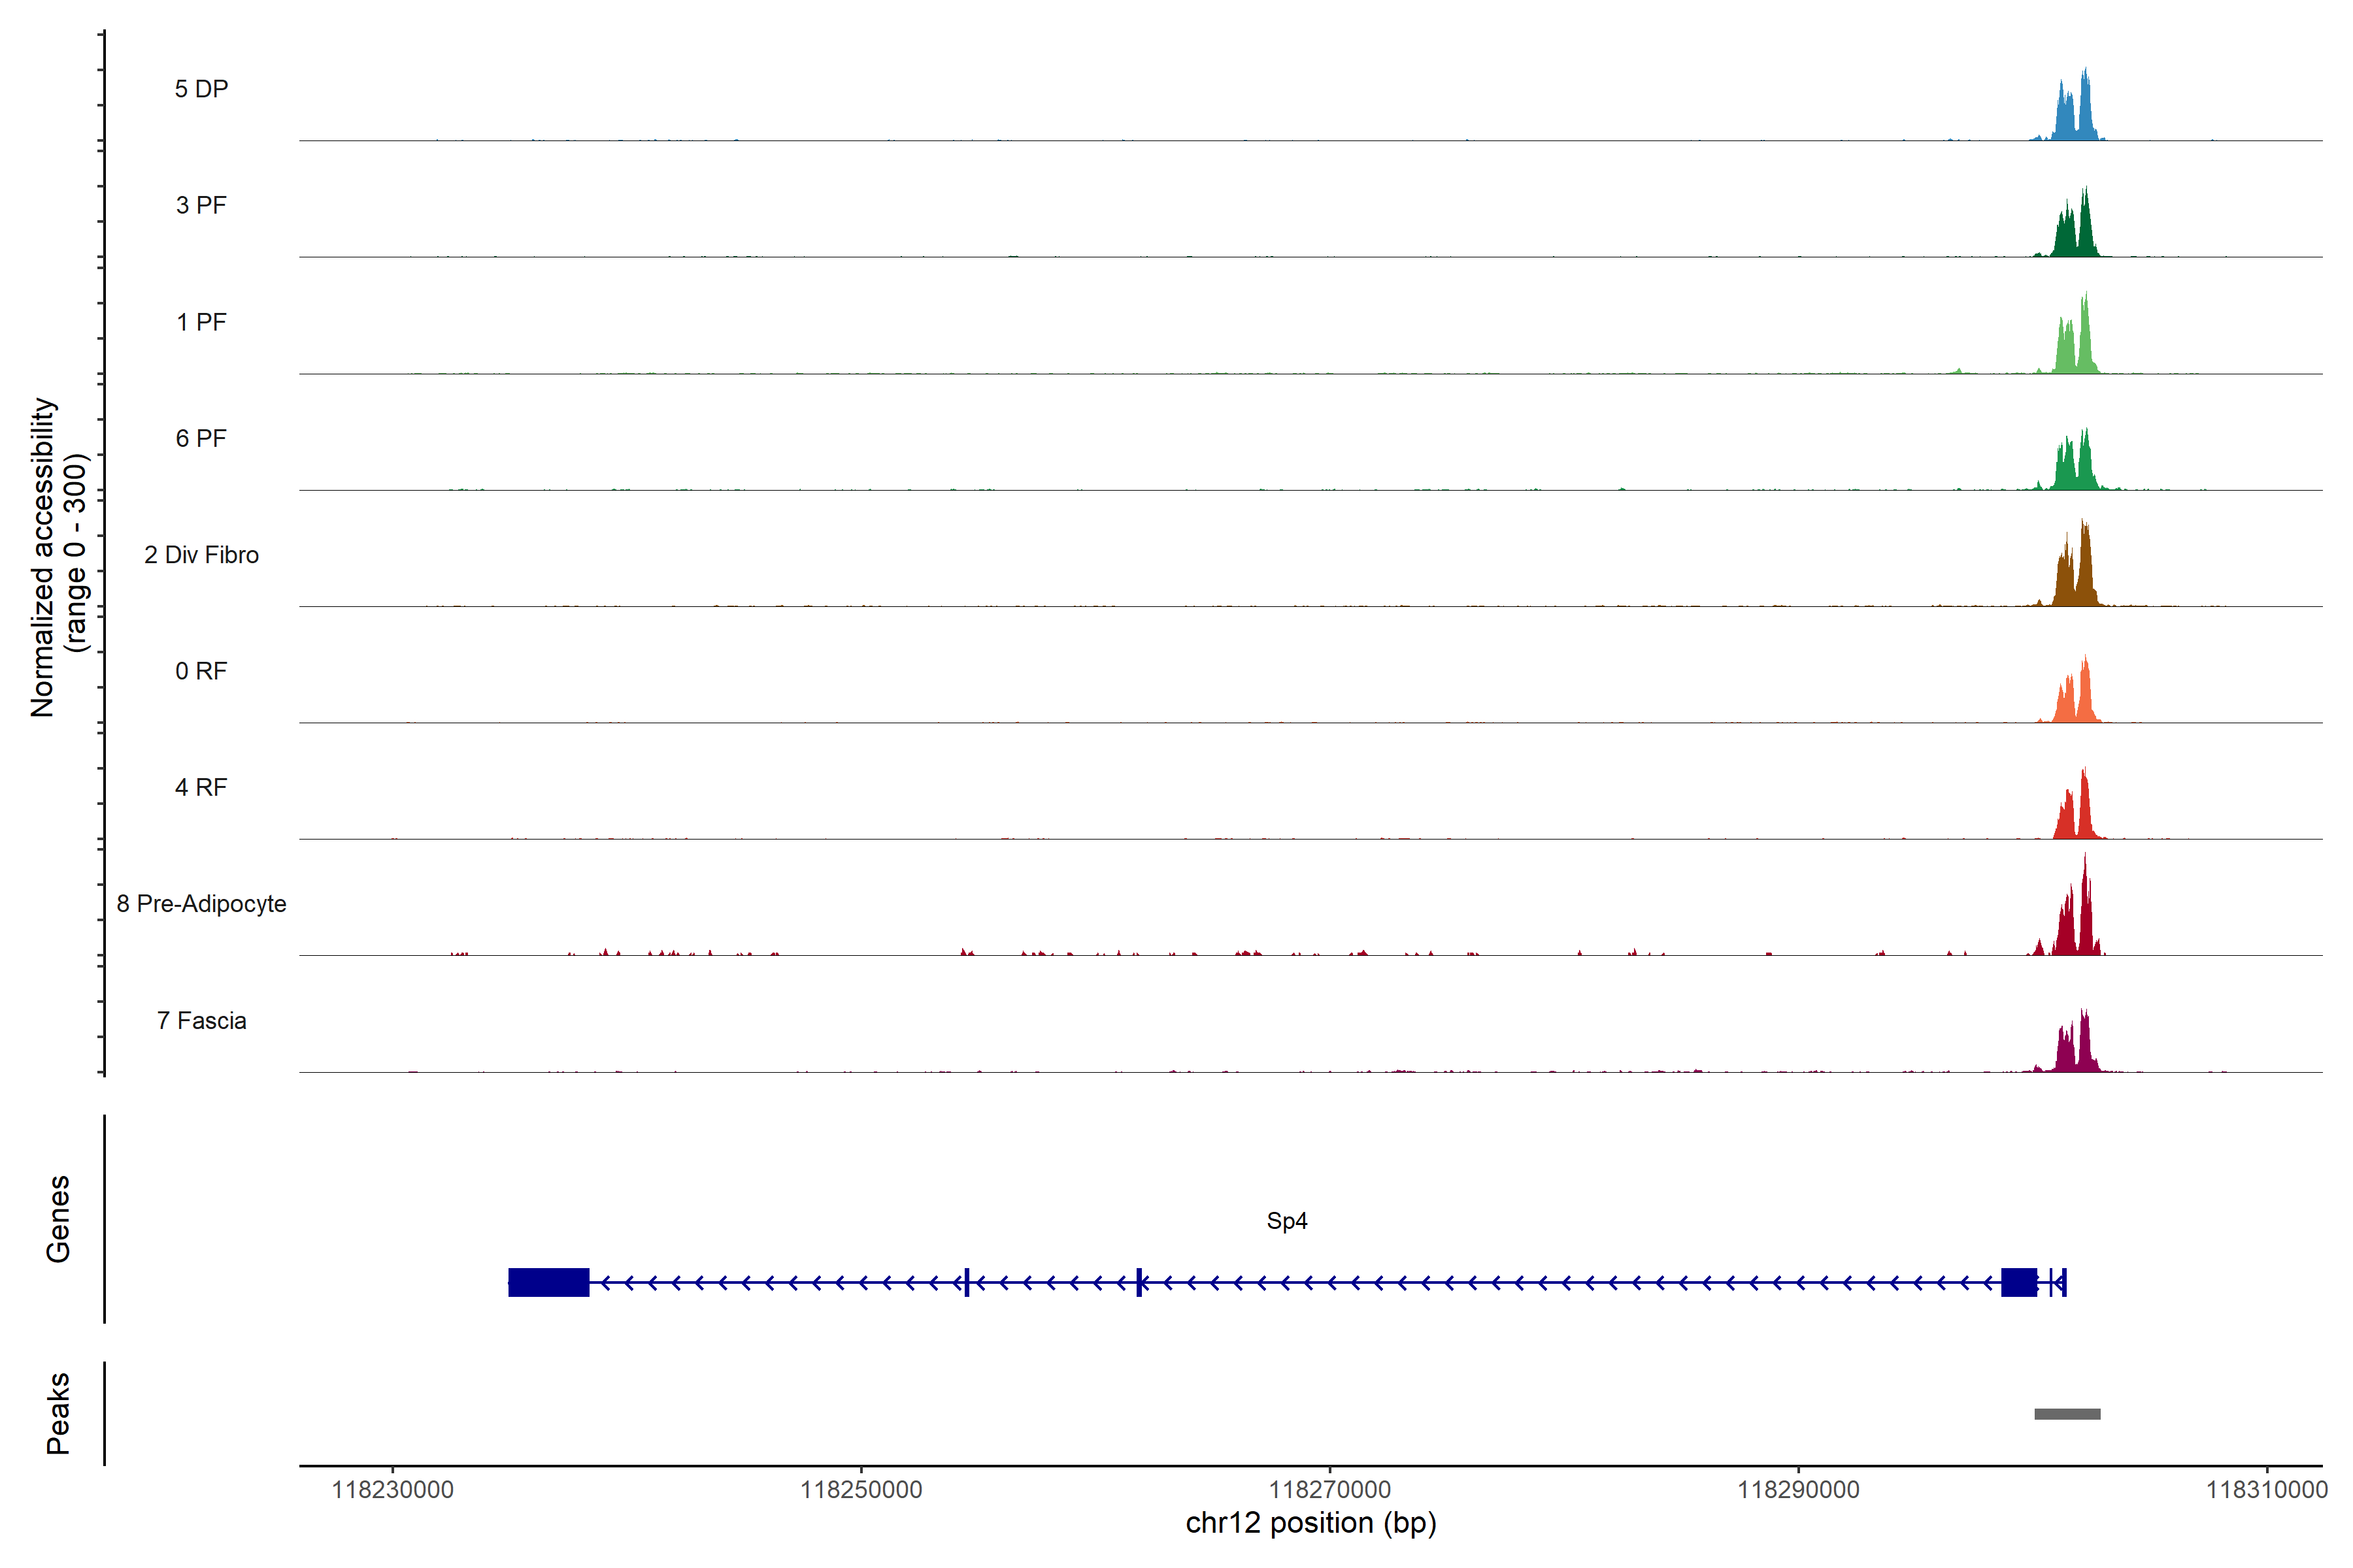Screen dimensions: 2353x1568
Task: Click the gray peak bar in Peaks track
Action: [x=2067, y=1414]
